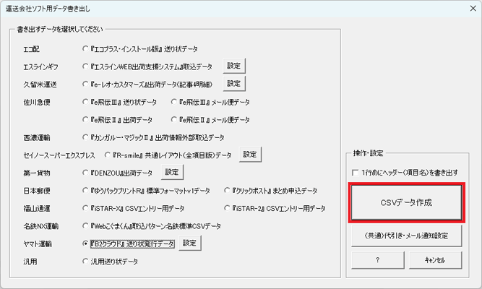Open 設定 for 第一貨物 DENZOU
The height and width of the screenshot is (289, 482).
tap(172, 172)
